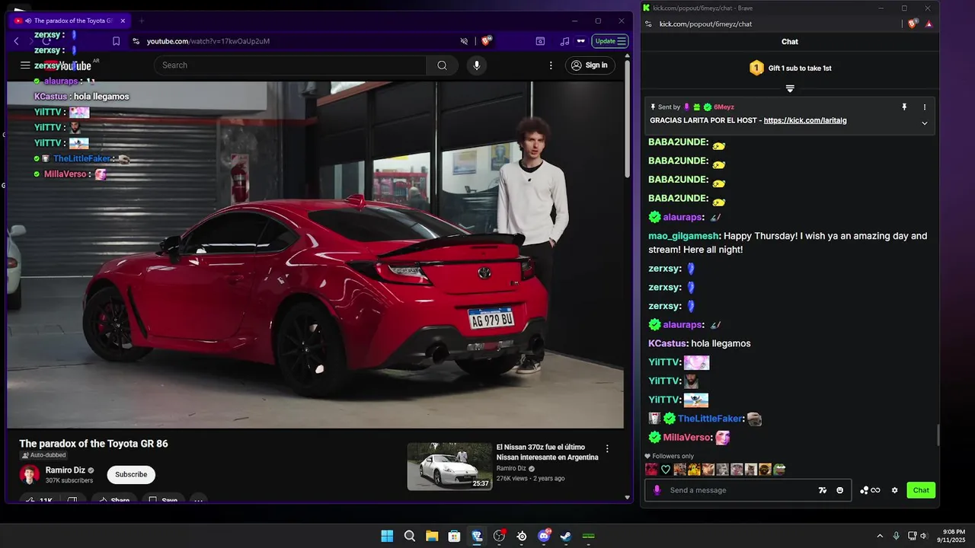
Task: Click the Brave Update menu button
Action: pos(611,41)
